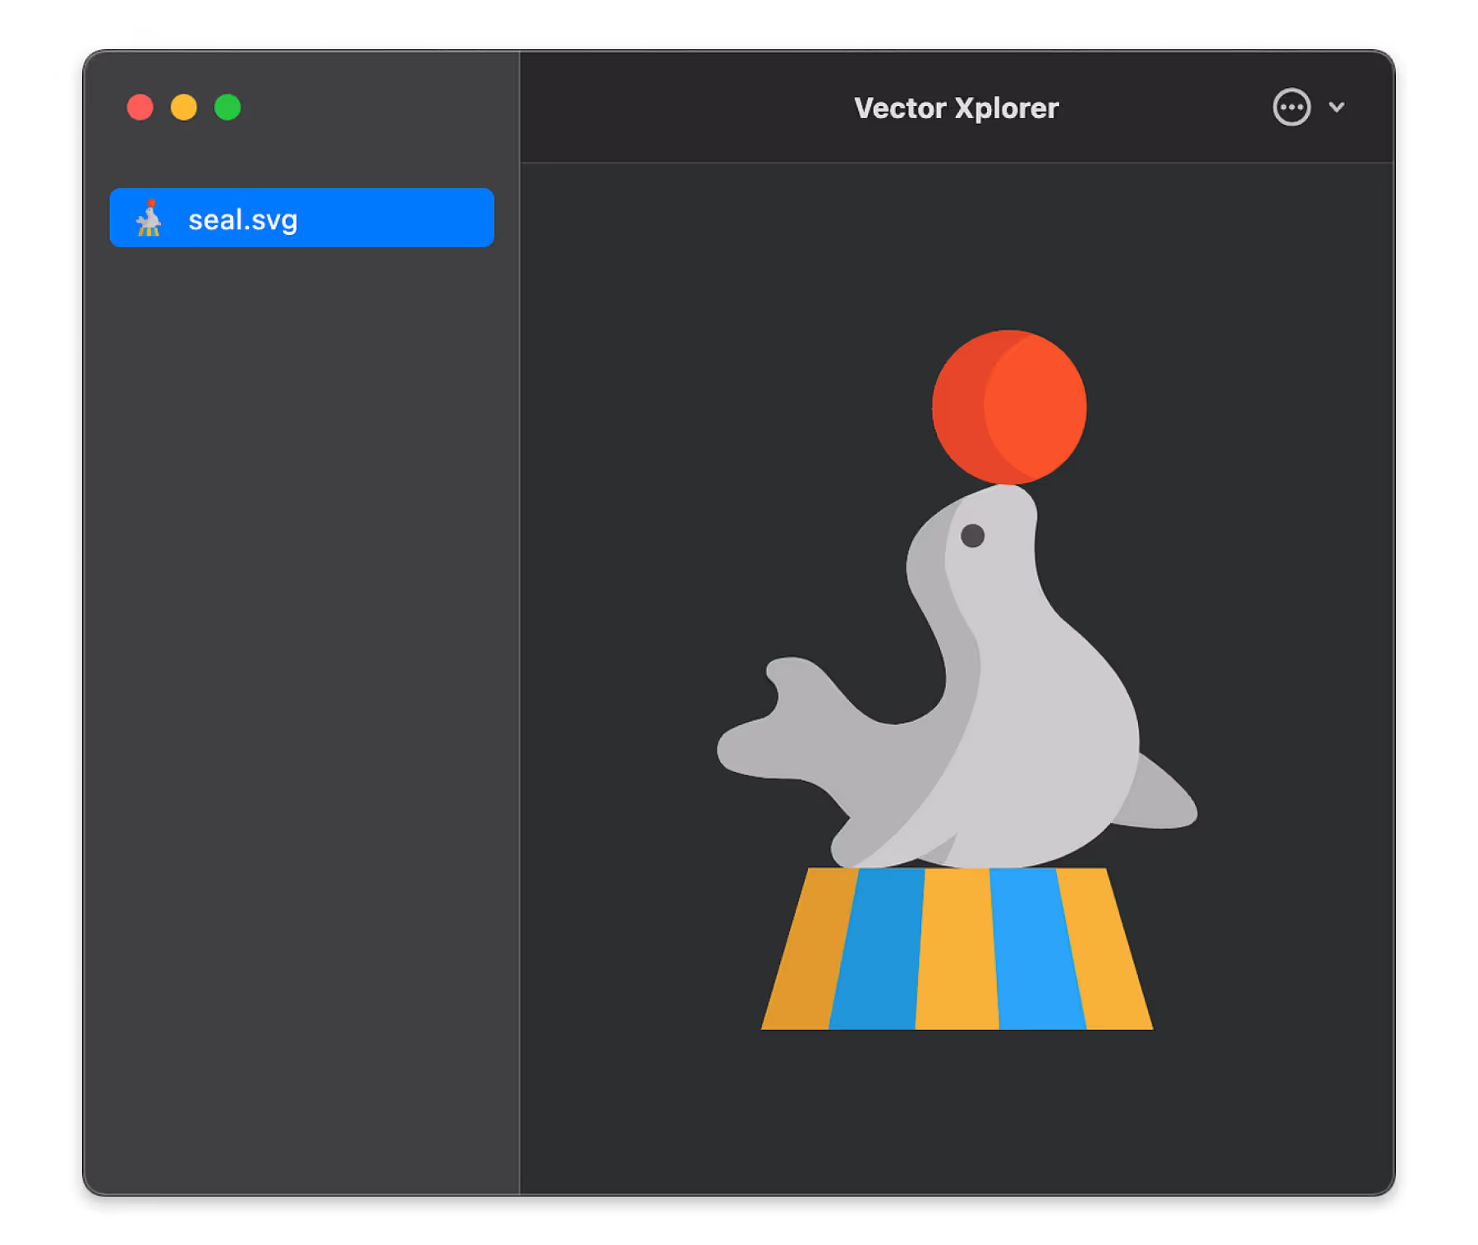Viewport: 1478px width, 1245px height.
Task: Click the seal image preview
Action: pyautogui.click(x=957, y=680)
